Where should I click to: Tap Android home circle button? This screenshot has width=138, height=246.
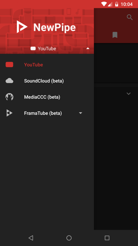click(x=69, y=238)
